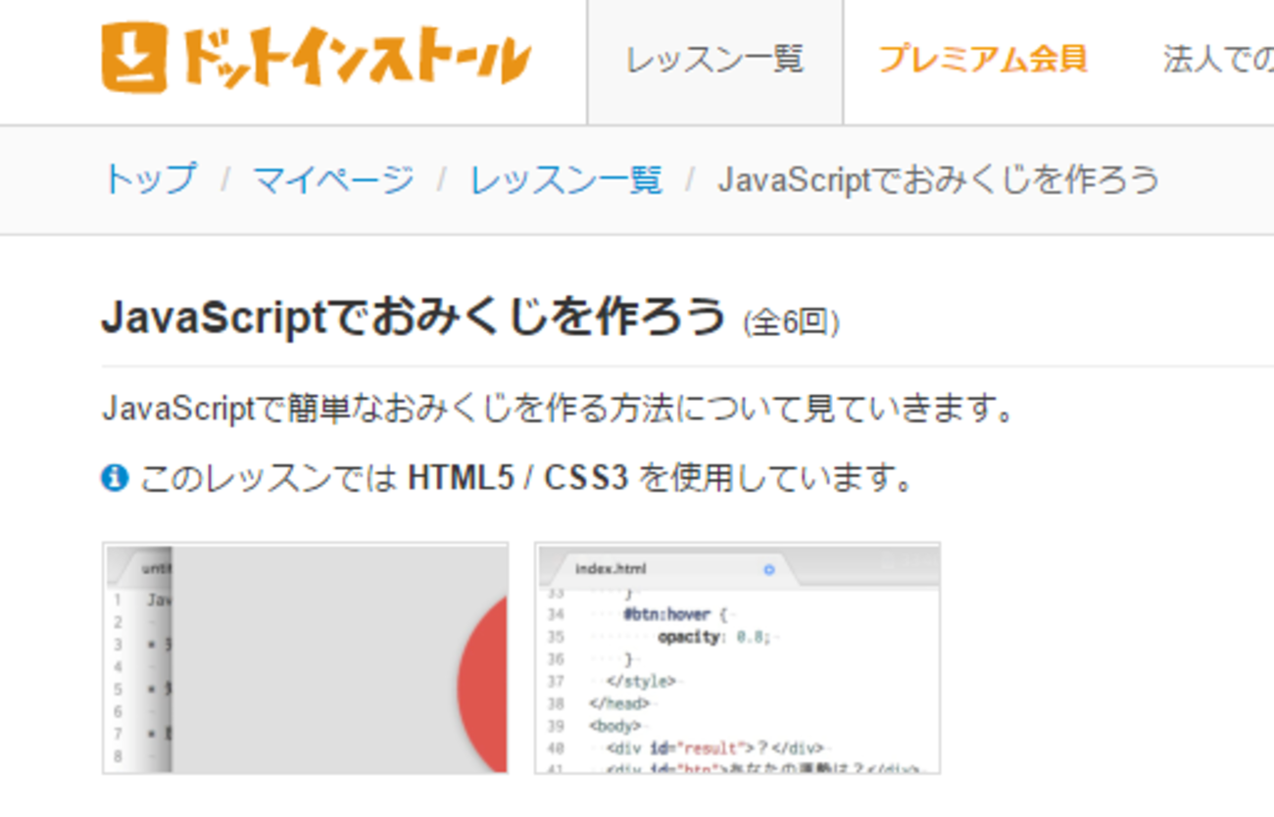Open the first lesson thumbnail with red circle
The image size is (1274, 817).
[x=305, y=657]
